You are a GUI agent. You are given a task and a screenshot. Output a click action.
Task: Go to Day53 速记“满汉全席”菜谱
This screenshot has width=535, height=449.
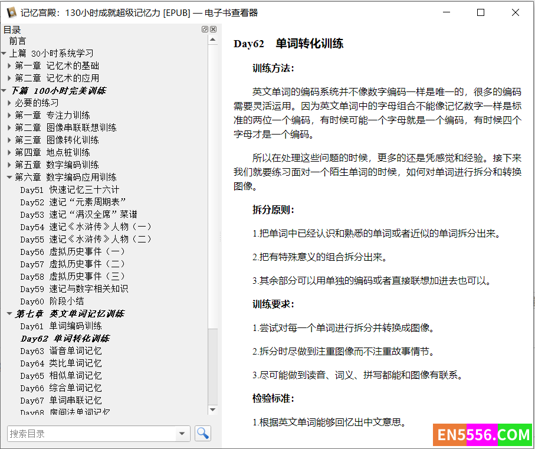click(79, 214)
